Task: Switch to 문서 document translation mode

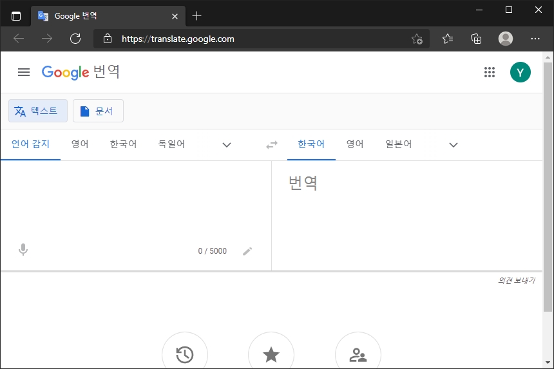Action: click(98, 111)
